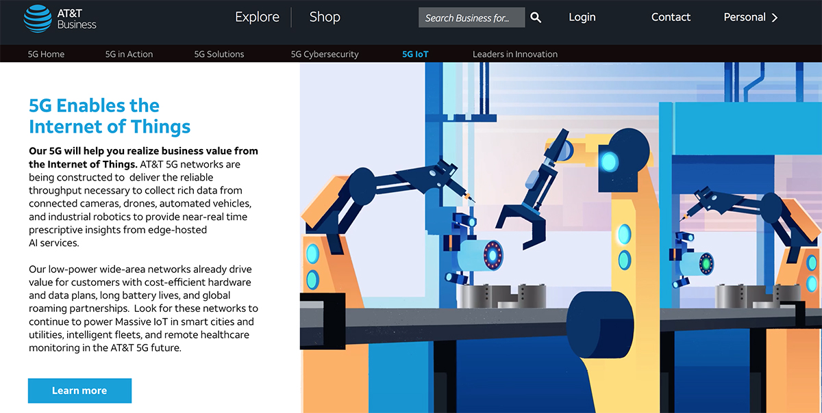Open the 5G Cybersecurity tab
Image resolution: width=822 pixels, height=413 pixels.
(325, 54)
